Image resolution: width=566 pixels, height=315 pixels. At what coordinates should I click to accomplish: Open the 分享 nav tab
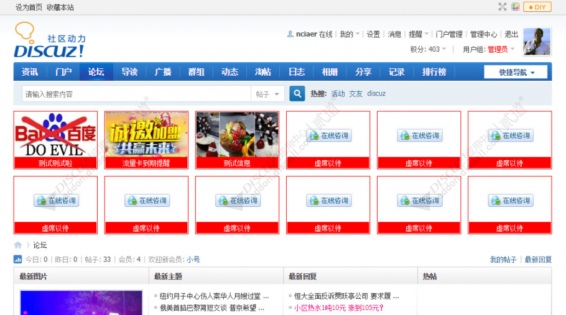pyautogui.click(x=363, y=71)
